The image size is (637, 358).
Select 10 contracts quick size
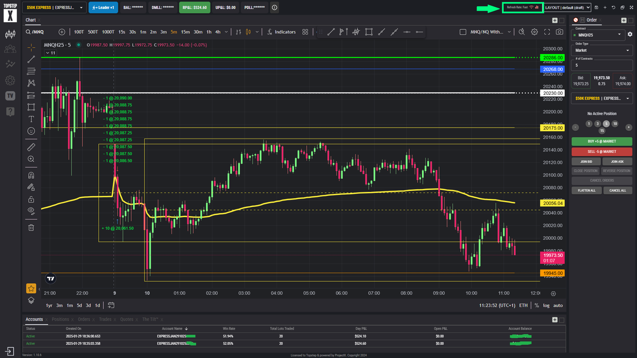(615, 124)
